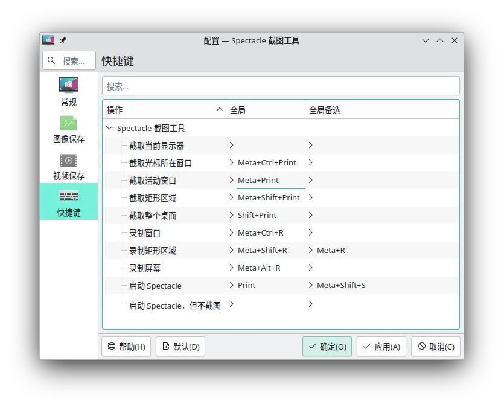Open the 视频保存 settings icon

click(68, 161)
